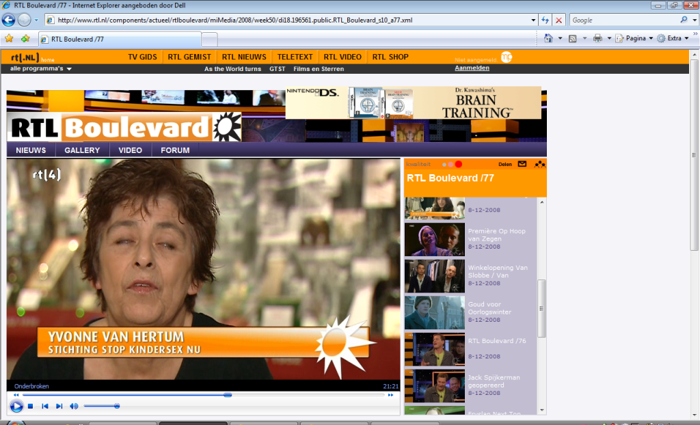The width and height of the screenshot is (700, 425).
Task: Follow the As the World turns link
Action: click(x=232, y=69)
